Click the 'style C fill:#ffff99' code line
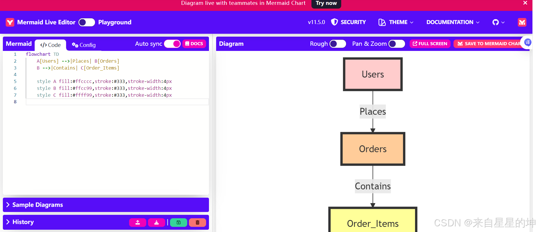Screen dimensions: 537x232 point(104,95)
